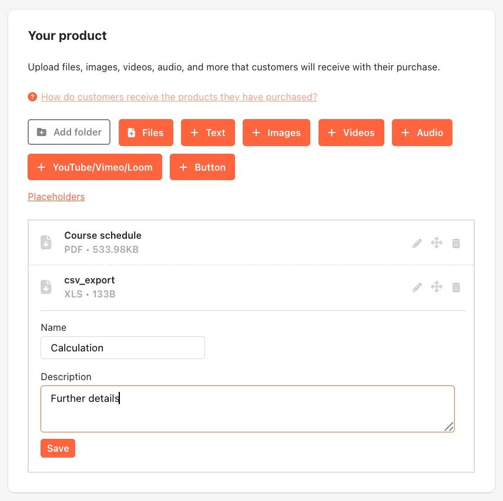Click the Files upload button

pyautogui.click(x=146, y=133)
